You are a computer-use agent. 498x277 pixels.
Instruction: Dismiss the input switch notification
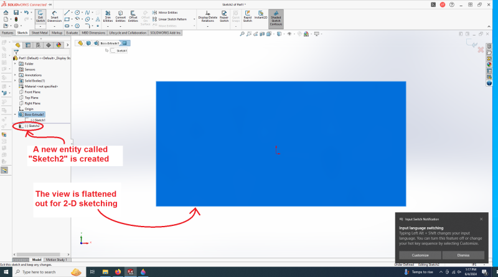click(464, 255)
